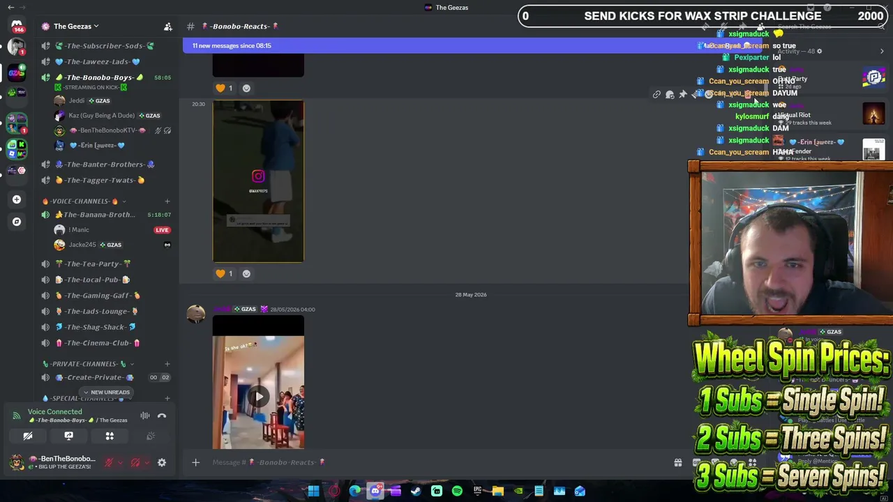
Task: Join The-Local-Pub voice channel
Action: pos(105,280)
